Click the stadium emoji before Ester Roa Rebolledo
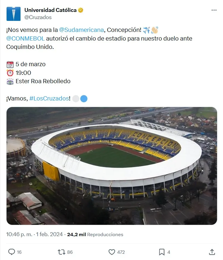The height and width of the screenshot is (260, 223). [x=10, y=81]
